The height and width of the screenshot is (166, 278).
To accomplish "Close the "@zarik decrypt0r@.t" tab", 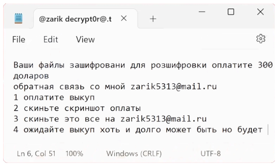I will click(x=123, y=19).
